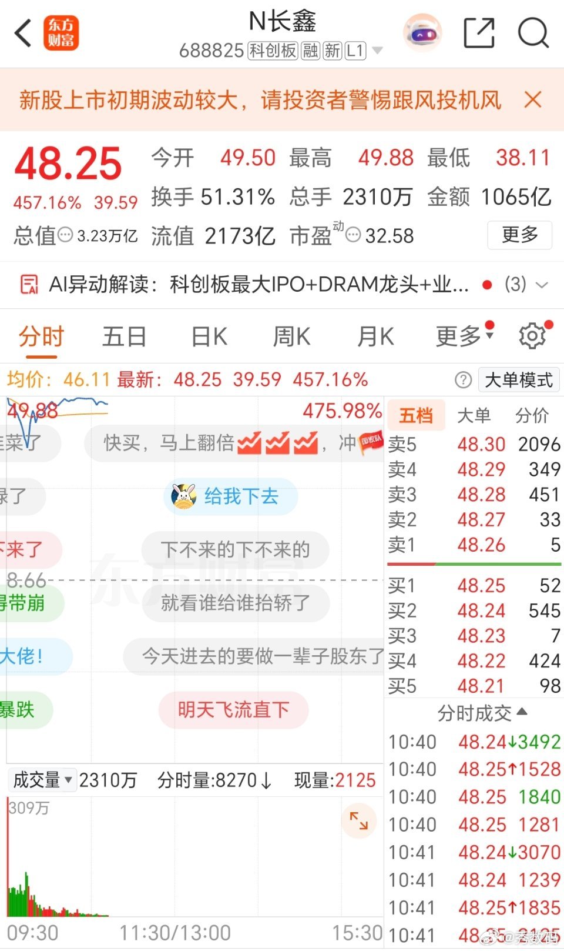564x951 pixels.
Task: Open the search magnifier icon
Action: click(533, 33)
